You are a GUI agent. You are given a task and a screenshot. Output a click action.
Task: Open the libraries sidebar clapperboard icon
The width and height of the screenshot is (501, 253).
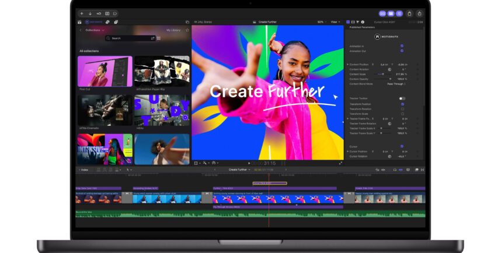[79, 22]
